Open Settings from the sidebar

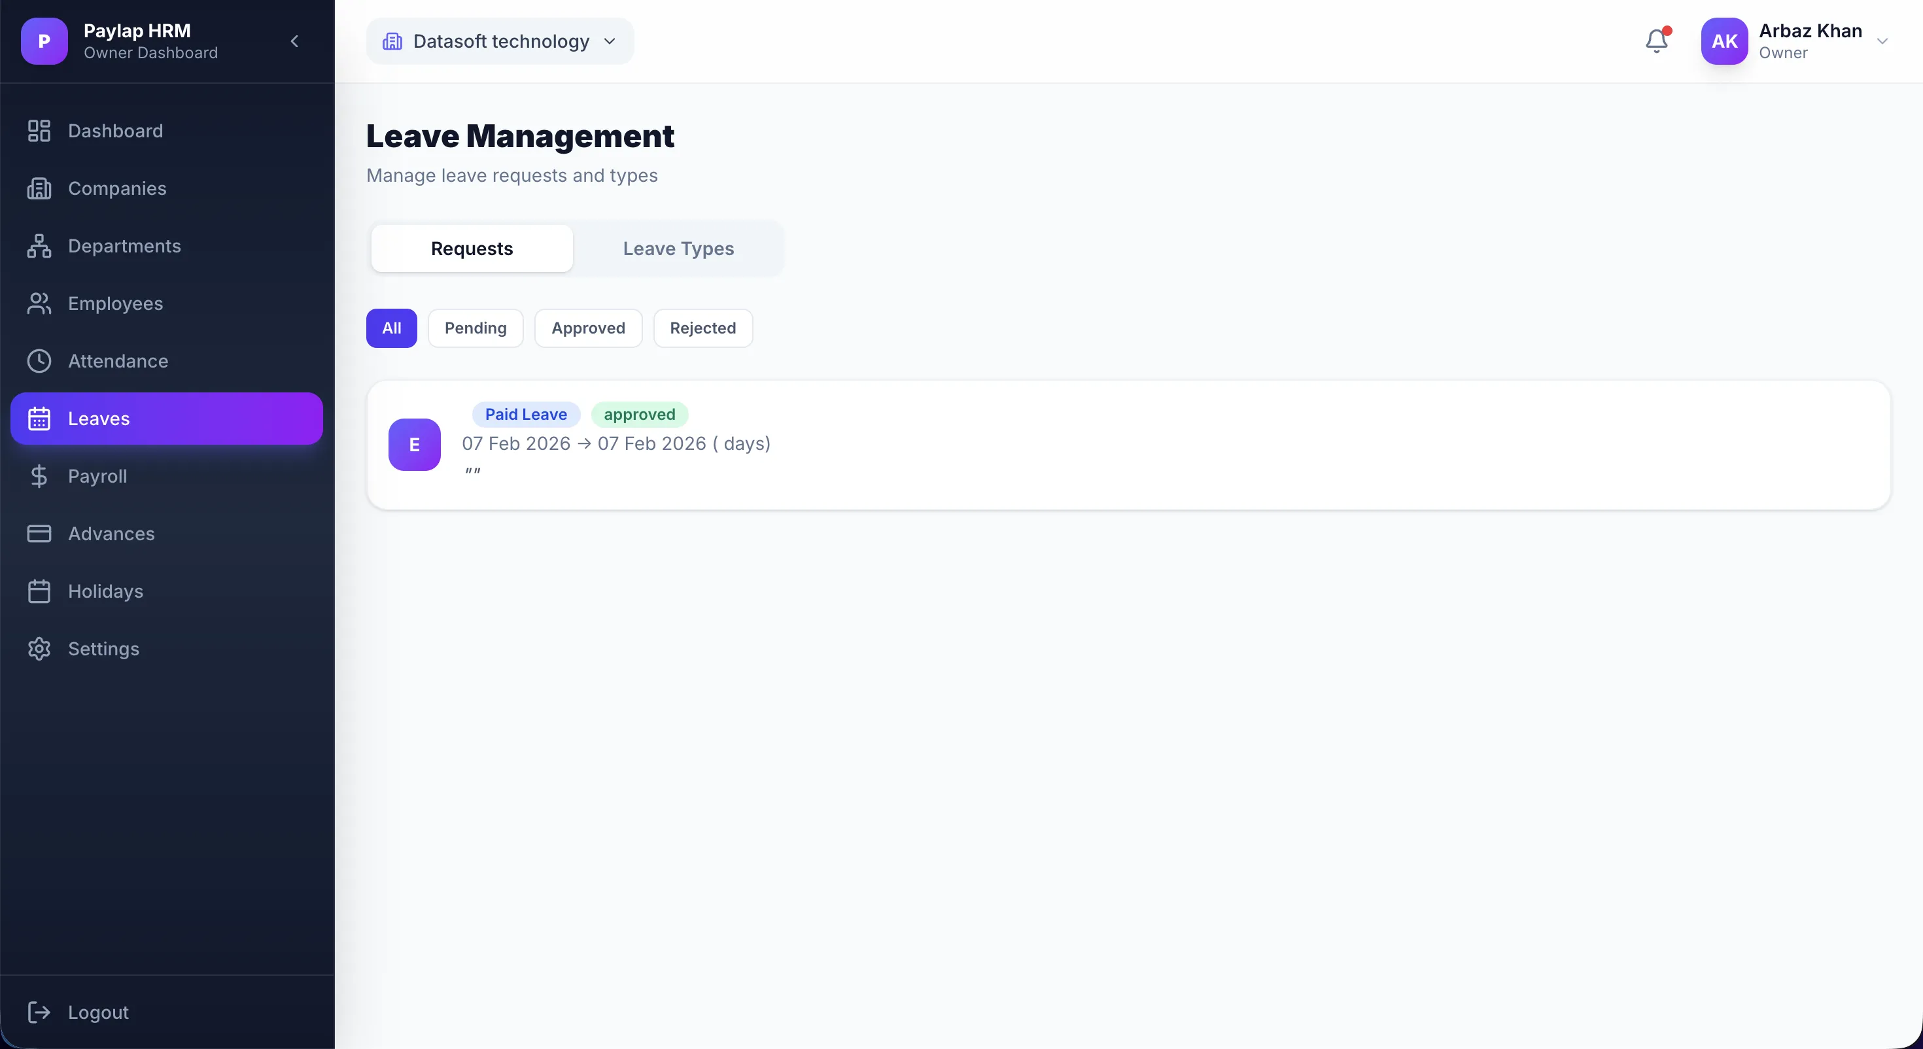105,649
